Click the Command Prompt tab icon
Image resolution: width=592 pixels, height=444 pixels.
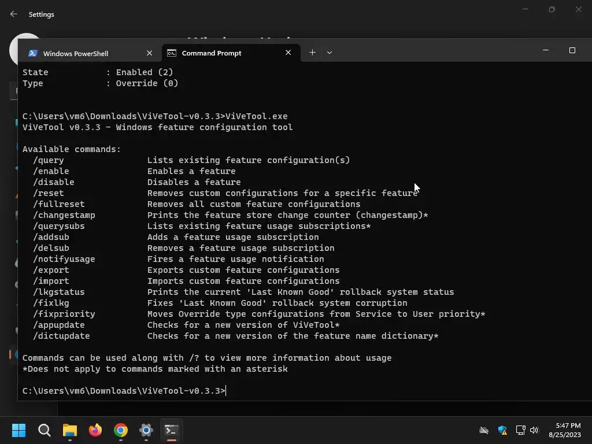172,53
